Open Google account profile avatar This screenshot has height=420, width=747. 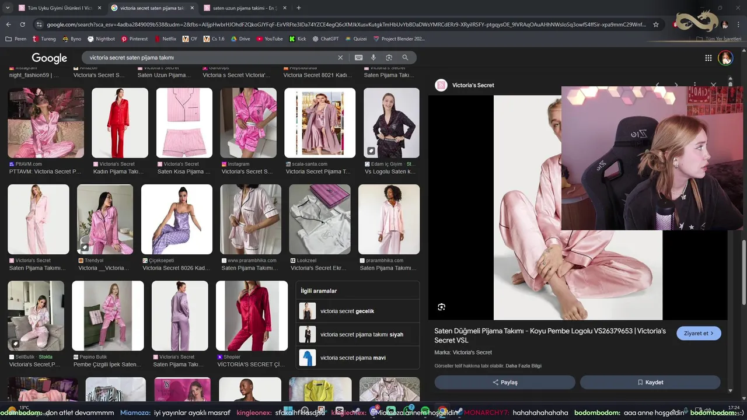725,58
